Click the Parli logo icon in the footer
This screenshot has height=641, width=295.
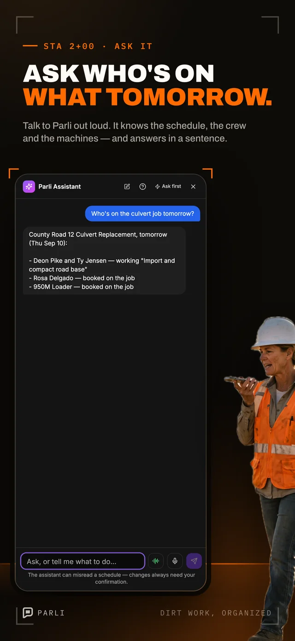(28, 612)
